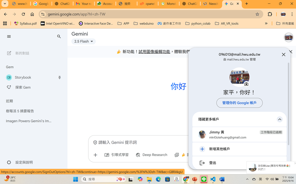Open the 2.5 Flash model dropdown

84,42
